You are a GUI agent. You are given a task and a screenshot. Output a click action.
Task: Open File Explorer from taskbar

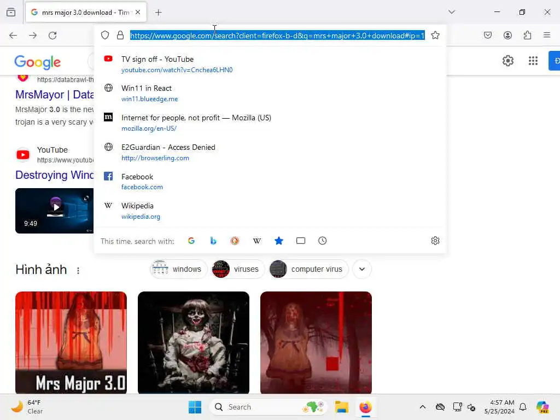pos(341,407)
